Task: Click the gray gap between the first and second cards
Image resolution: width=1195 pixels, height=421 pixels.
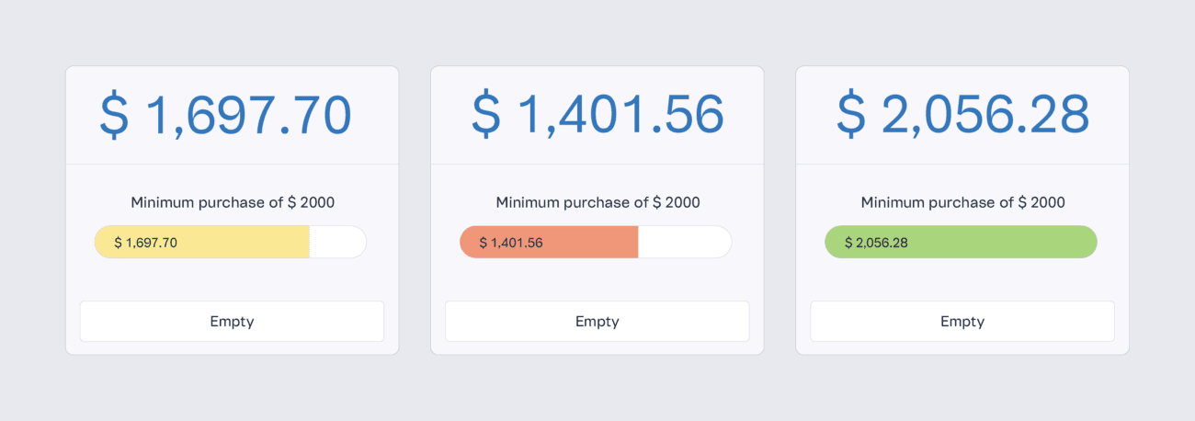Action: (415, 210)
